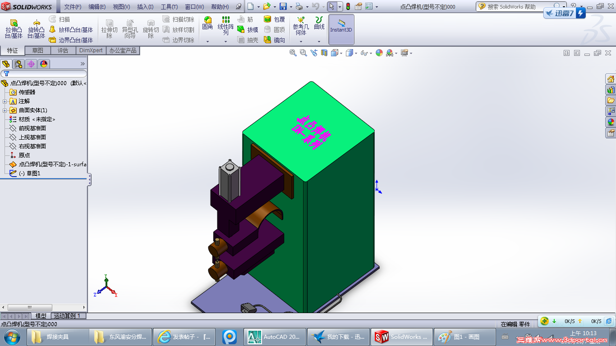The width and height of the screenshot is (616, 346).
Task: Click the Rebuild traffic light icon
Action: pos(348,6)
